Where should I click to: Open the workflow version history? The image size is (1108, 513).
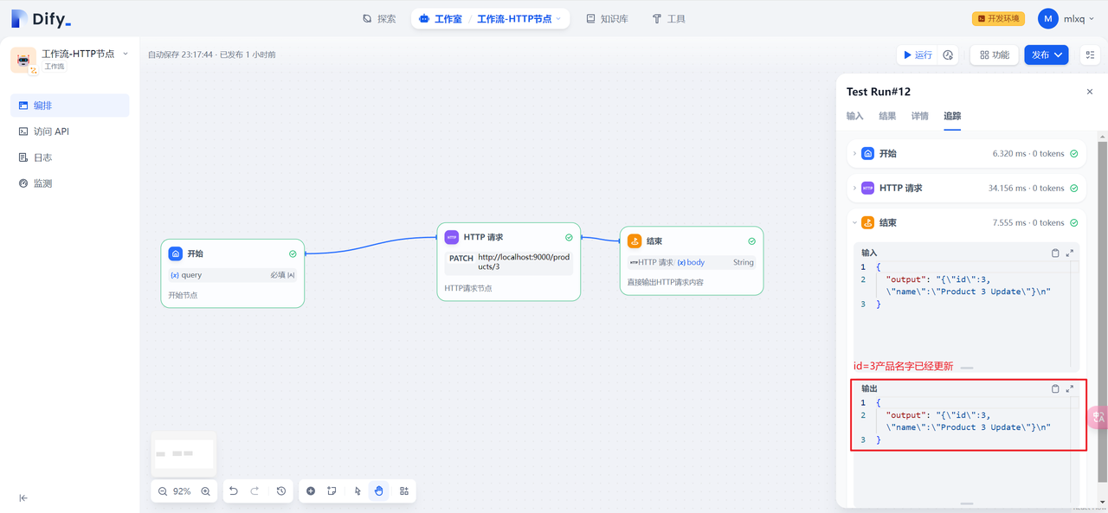(x=280, y=491)
